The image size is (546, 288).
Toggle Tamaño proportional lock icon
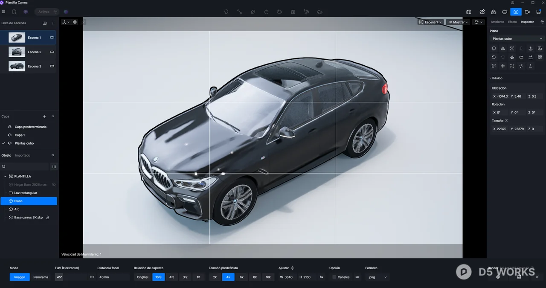pyautogui.click(x=506, y=121)
